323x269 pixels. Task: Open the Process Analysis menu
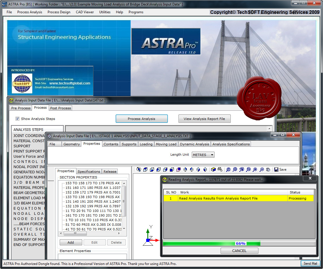[30, 12]
